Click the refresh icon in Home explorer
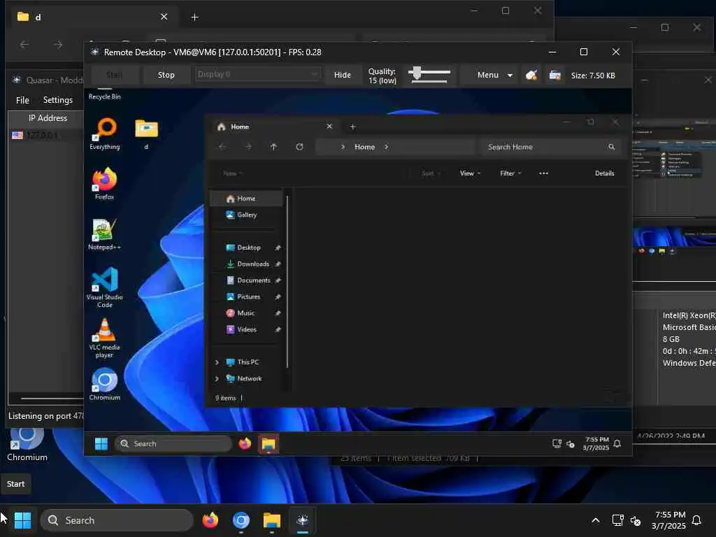Image resolution: width=716 pixels, height=537 pixels. tap(299, 147)
